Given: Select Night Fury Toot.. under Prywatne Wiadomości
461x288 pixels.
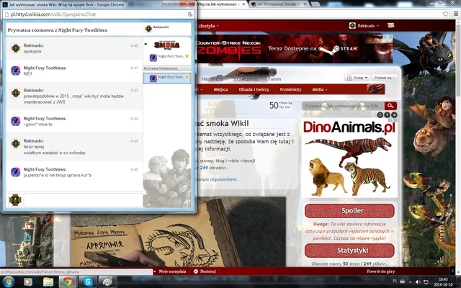Looking at the screenshot, I should pyautogui.click(x=167, y=78).
